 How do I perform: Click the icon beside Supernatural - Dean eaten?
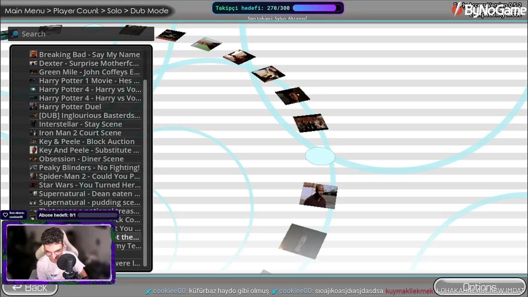pos(33,193)
